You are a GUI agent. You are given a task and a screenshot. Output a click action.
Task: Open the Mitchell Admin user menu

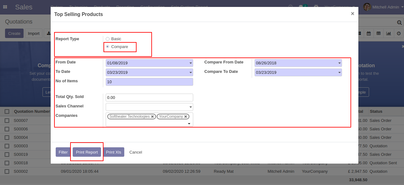(384, 7)
